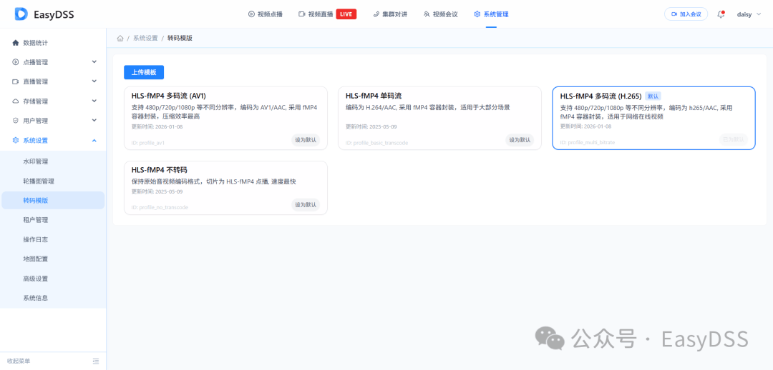The width and height of the screenshot is (773, 370).
Task: Click ID: profile_no_transcode text
Action: pos(160,208)
